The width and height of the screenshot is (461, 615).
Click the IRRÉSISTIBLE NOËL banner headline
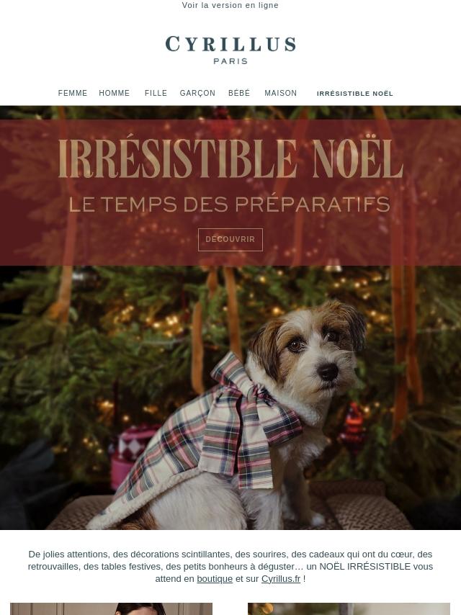pos(230,158)
